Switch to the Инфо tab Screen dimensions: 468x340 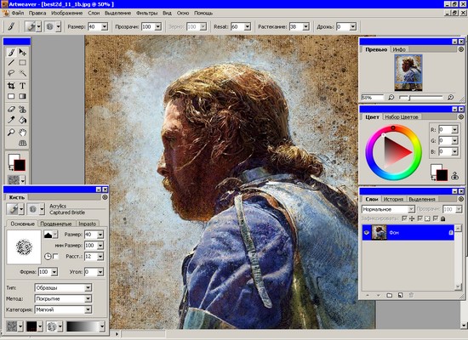(x=399, y=49)
